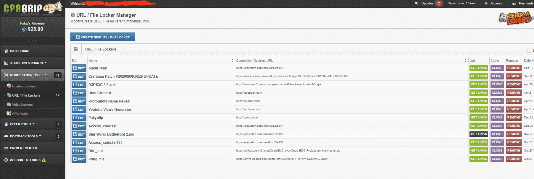Screen dimensions: 534x179
Task: Click the URL / File Lockers sidebar icon
Action: [9, 95]
